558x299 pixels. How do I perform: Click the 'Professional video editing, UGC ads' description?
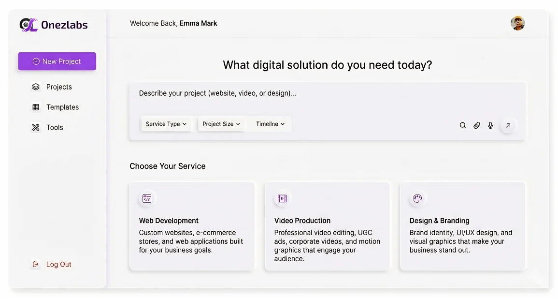(x=327, y=246)
